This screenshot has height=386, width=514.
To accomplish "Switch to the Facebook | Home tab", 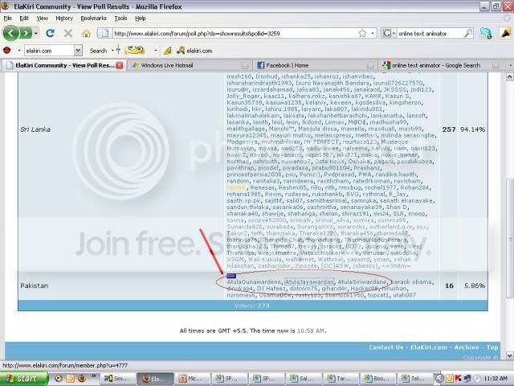I will [315, 65].
